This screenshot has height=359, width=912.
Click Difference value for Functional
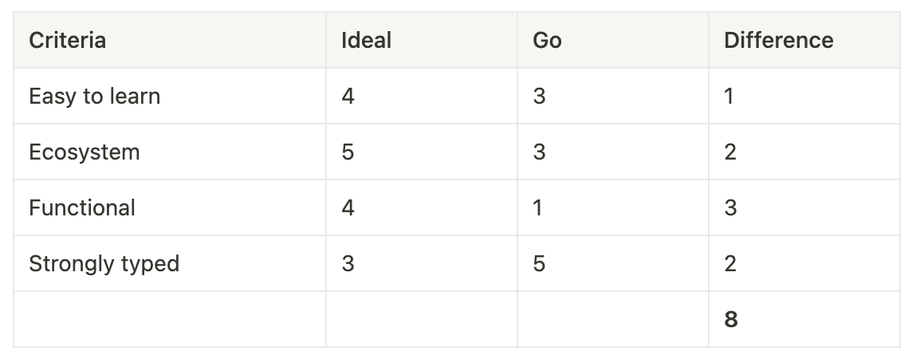[x=804, y=207]
